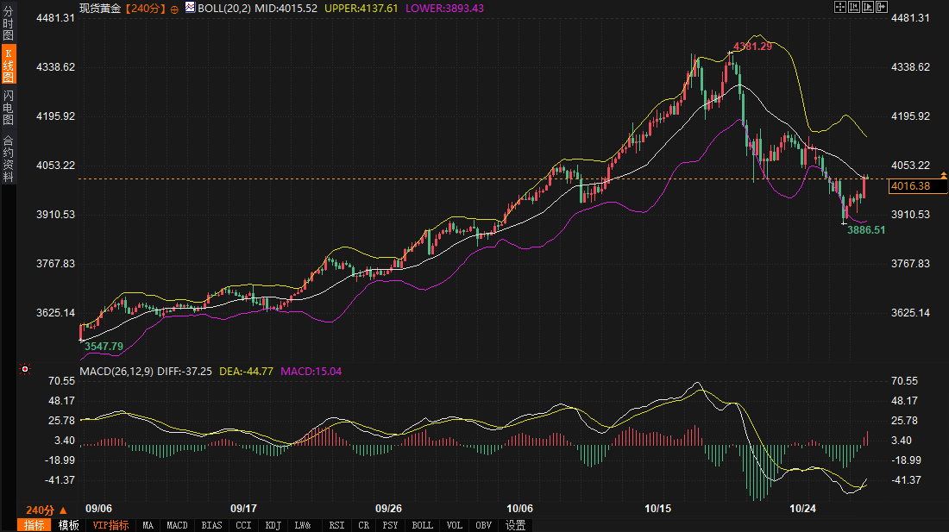Click the 09/06 date marker
949x532 pixels.
pos(98,509)
